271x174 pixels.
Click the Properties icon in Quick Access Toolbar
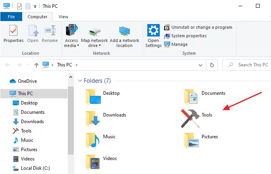click(x=19, y=6)
